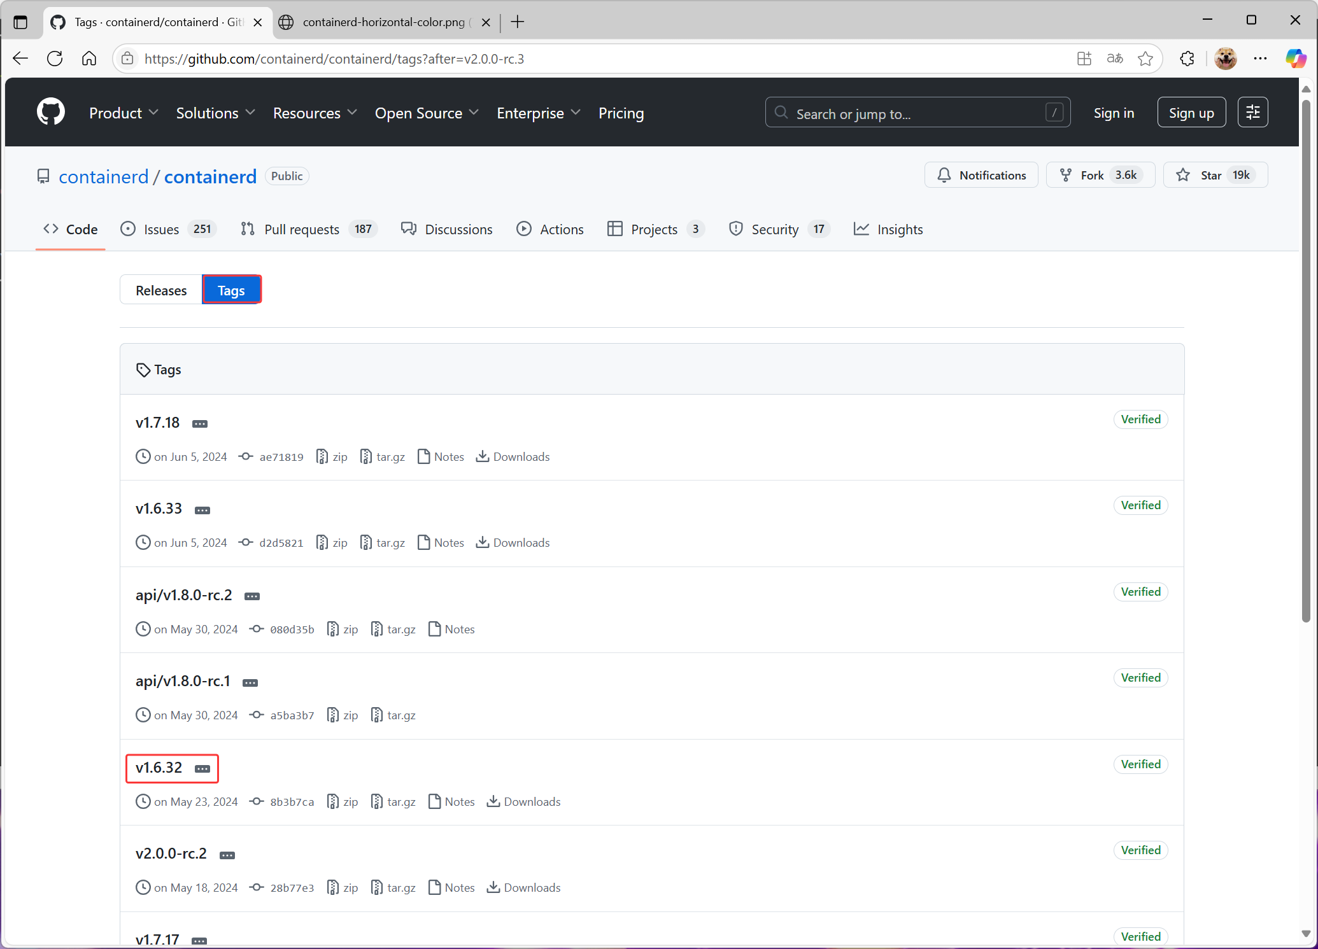Show commit message for v2.0.0-rc.2
Screen dimensions: 1318x949
[227, 855]
